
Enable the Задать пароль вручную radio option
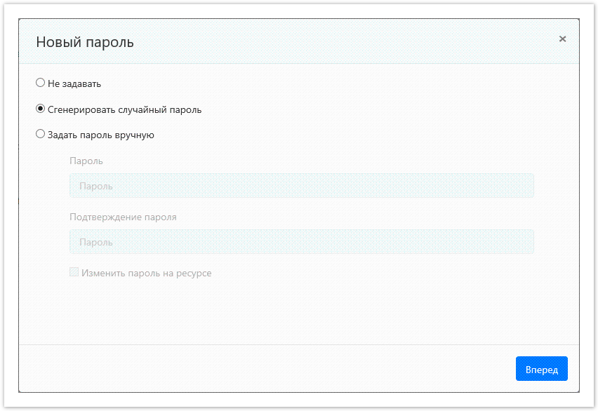click(41, 134)
